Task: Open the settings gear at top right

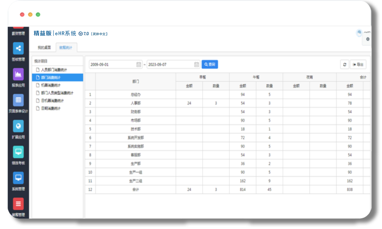Action: coord(367,39)
